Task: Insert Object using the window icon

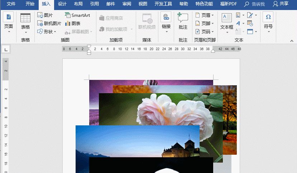Action: pos(250,32)
